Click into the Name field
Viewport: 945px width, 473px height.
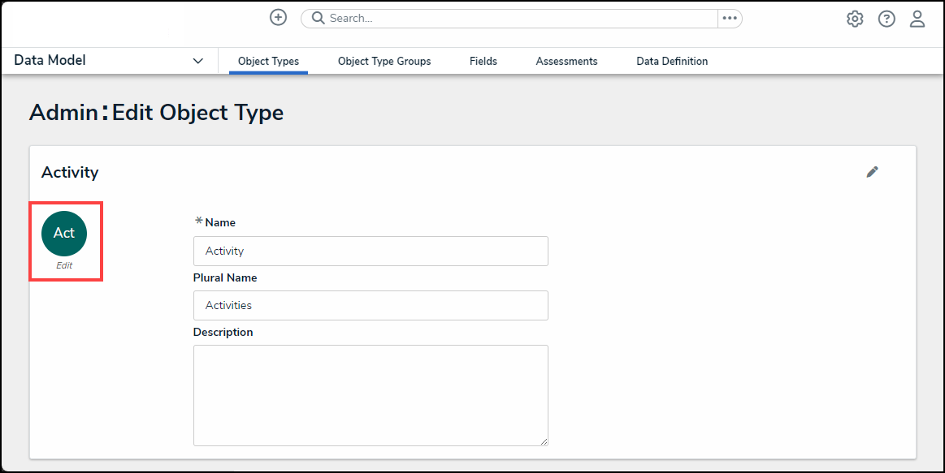(371, 252)
